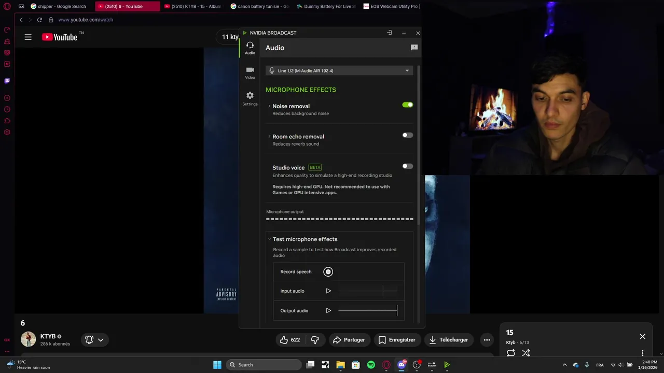Open the feedback icon beside Audio heading
The width and height of the screenshot is (664, 373).
pyautogui.click(x=414, y=48)
